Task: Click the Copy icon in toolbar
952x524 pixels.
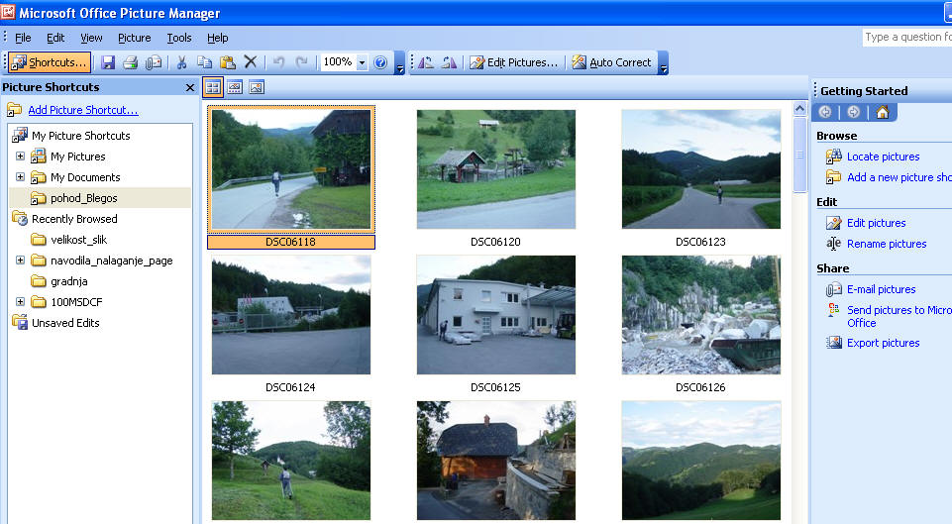Action: click(x=205, y=62)
